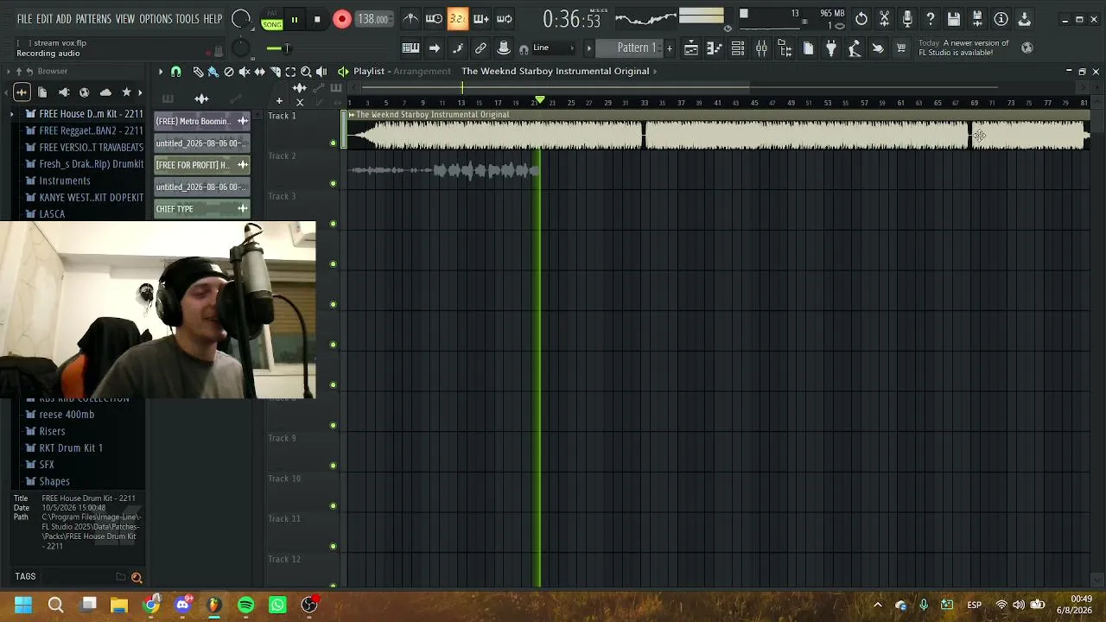1106x622 pixels.
Task: Select the playlist Draw pencil tool
Action: [198, 72]
